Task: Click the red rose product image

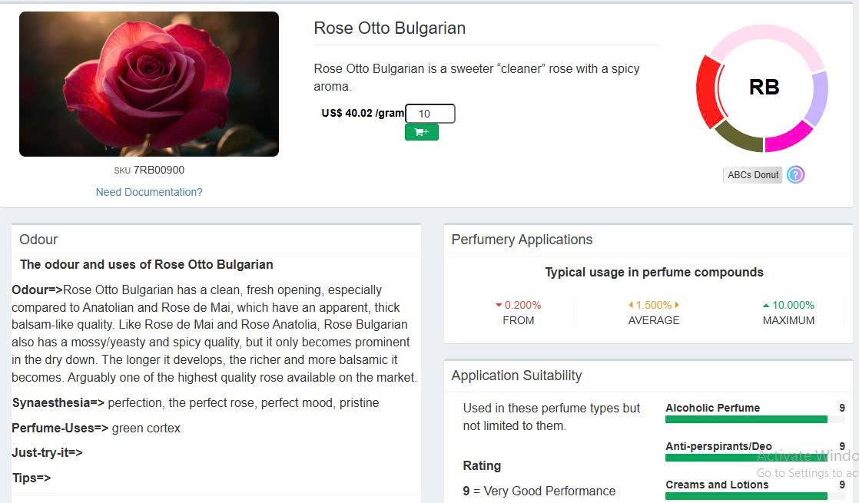Action: point(149,84)
